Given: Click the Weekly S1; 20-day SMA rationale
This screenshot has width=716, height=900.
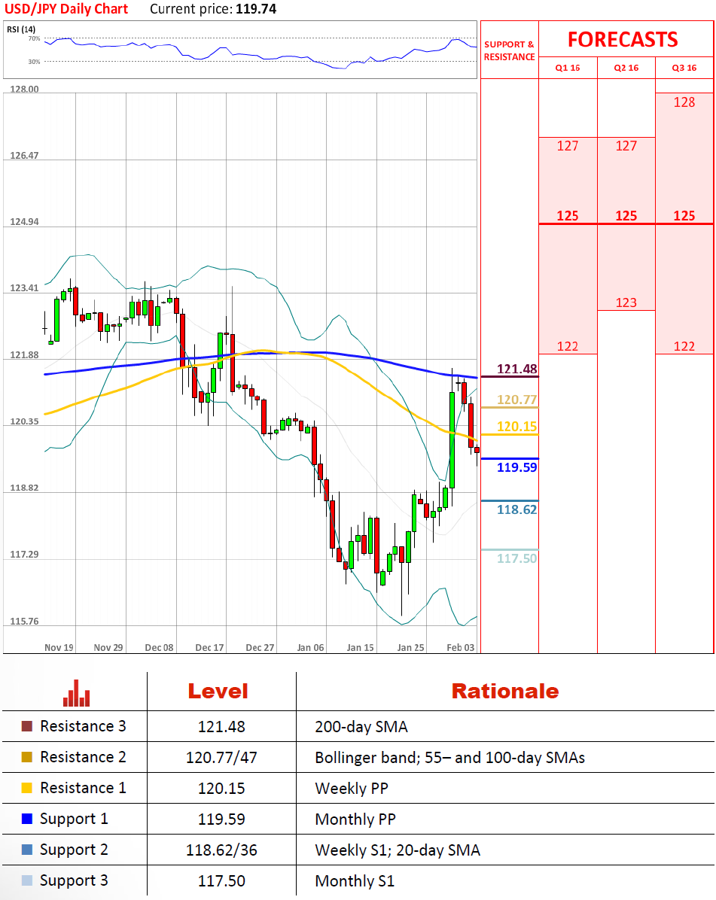Looking at the screenshot, I should coord(398,850).
